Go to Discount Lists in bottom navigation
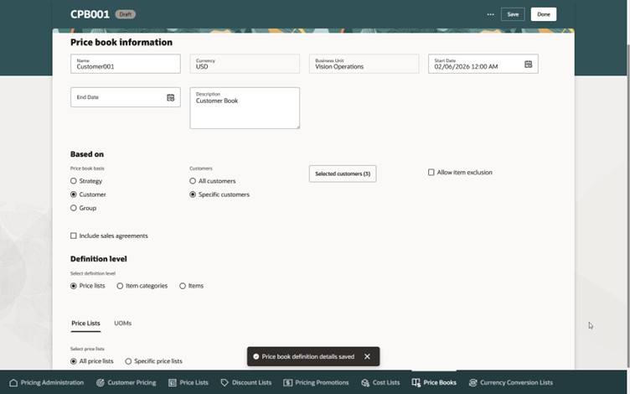Viewport: 630px width, 394px height. point(246,383)
